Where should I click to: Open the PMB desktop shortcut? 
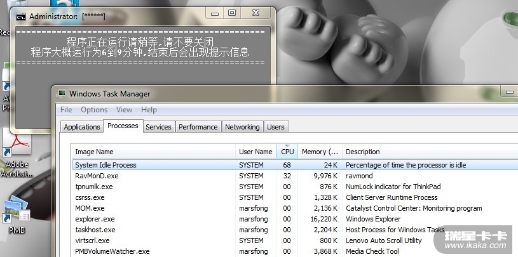click(x=17, y=214)
